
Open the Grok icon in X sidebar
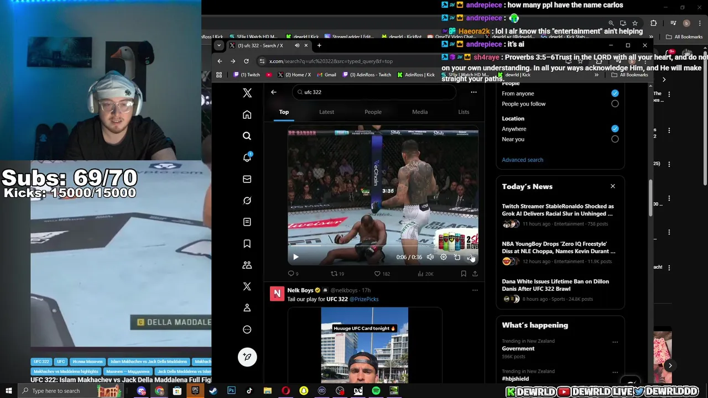pyautogui.click(x=247, y=201)
